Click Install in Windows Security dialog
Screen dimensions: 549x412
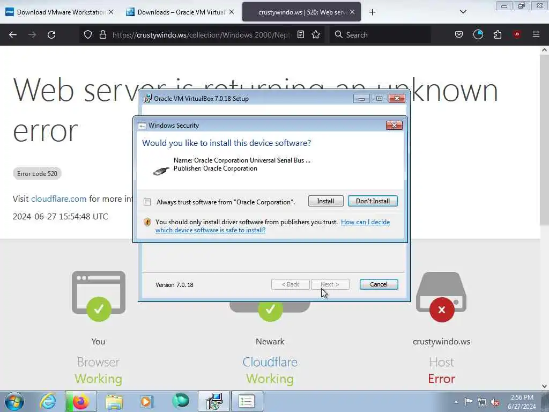point(325,201)
